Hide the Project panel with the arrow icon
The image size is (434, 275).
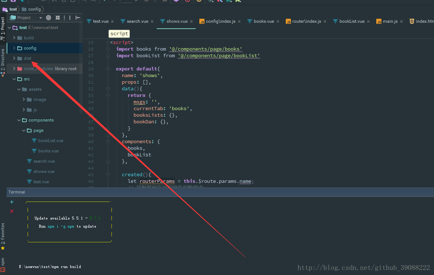tap(78, 18)
